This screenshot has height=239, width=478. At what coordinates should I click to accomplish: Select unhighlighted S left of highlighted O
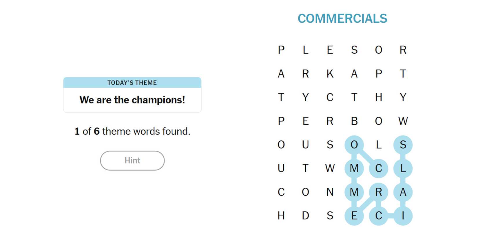click(x=330, y=145)
